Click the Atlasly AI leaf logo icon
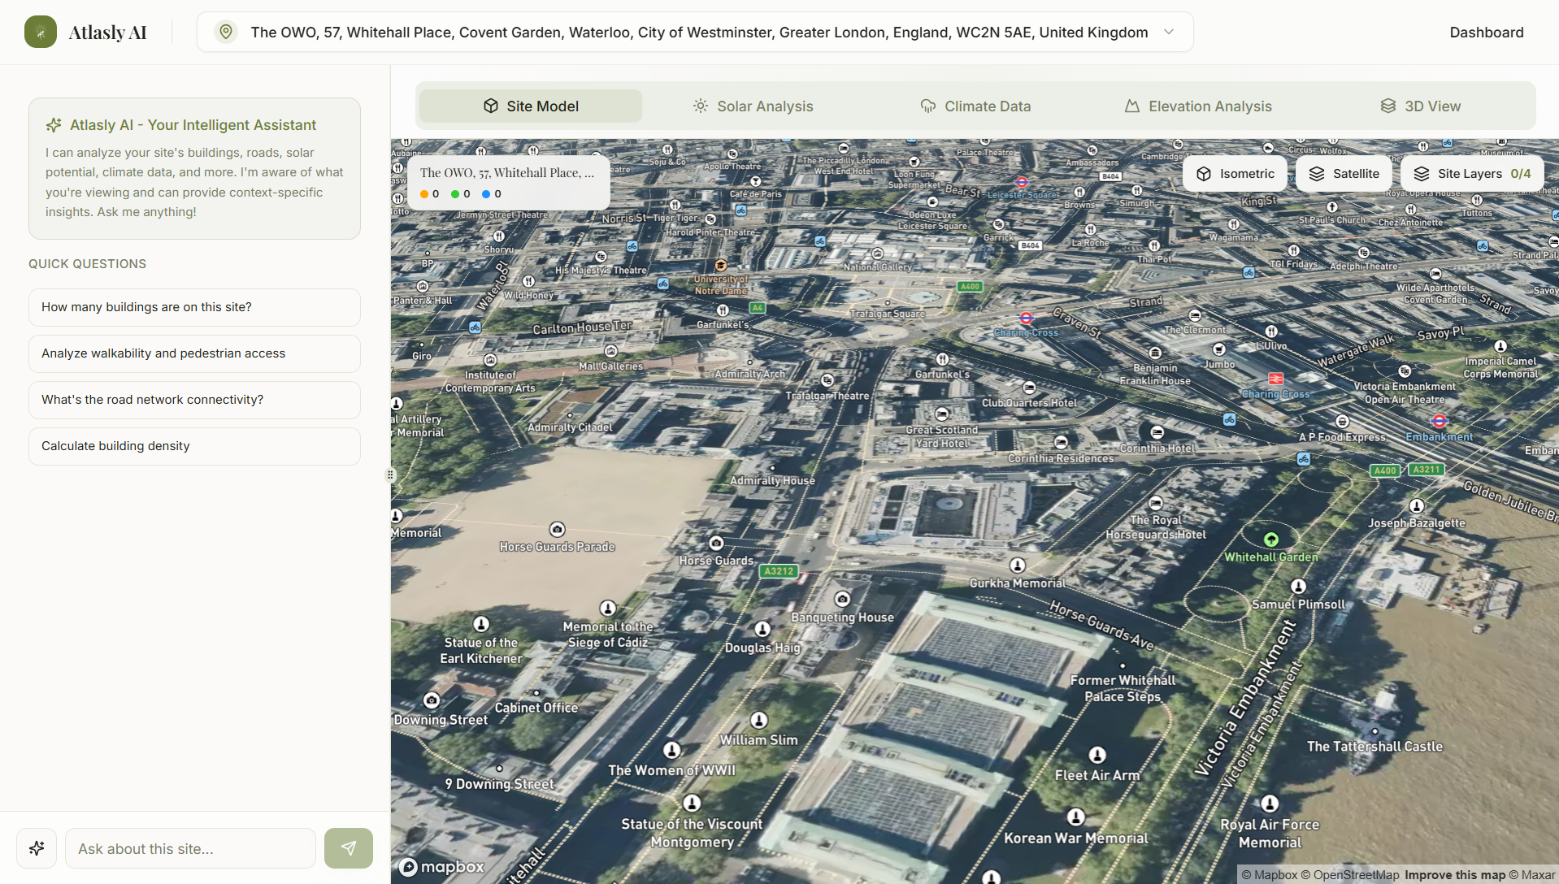1559x884 pixels. [x=41, y=32]
